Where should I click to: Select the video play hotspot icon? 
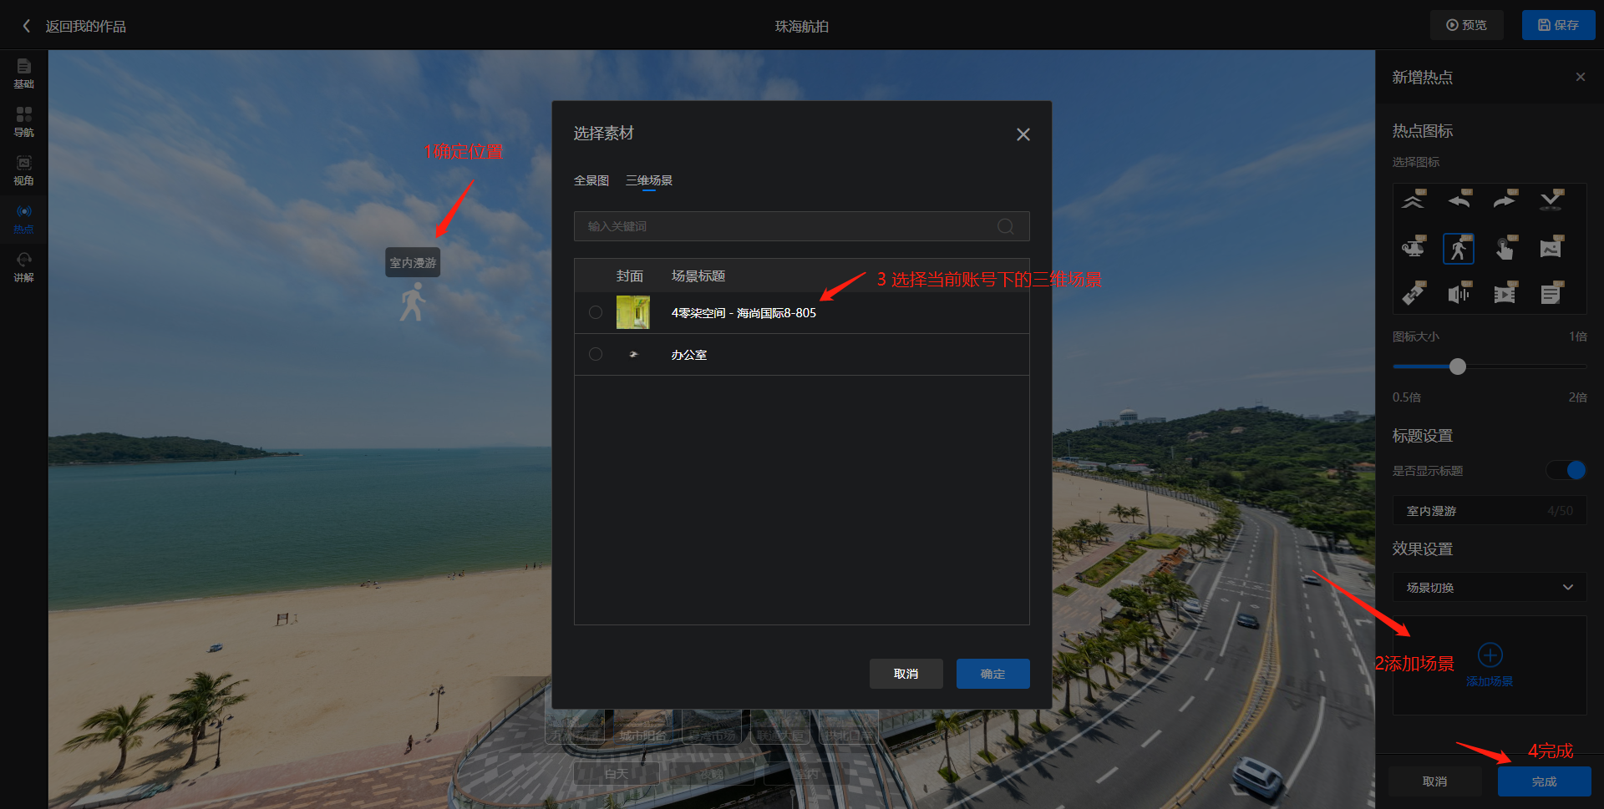click(1505, 294)
